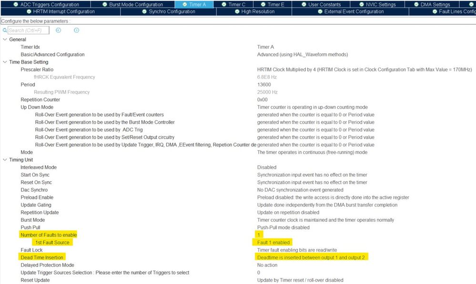Open External Event Configuration tab
Image resolution: width=476 pixels, height=284 pixels.
tap(350, 11)
